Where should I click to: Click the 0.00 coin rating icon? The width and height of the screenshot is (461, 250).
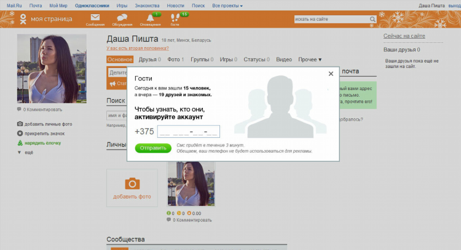[x=189, y=213]
